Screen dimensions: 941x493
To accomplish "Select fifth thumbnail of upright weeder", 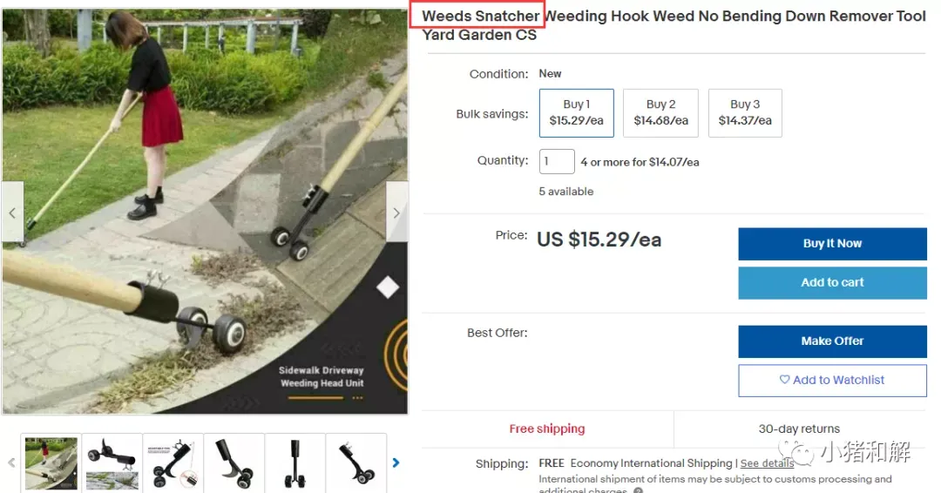I will [x=294, y=463].
